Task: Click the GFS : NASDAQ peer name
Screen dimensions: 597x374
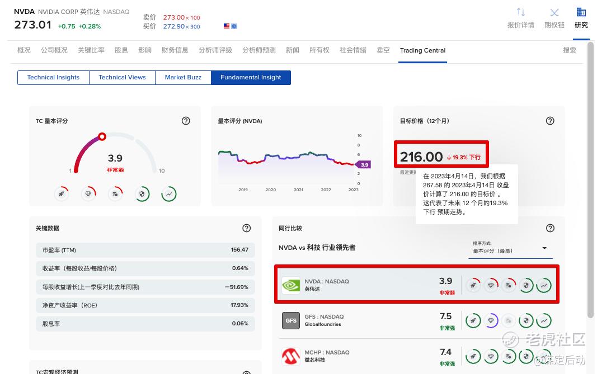Action: pos(324,316)
